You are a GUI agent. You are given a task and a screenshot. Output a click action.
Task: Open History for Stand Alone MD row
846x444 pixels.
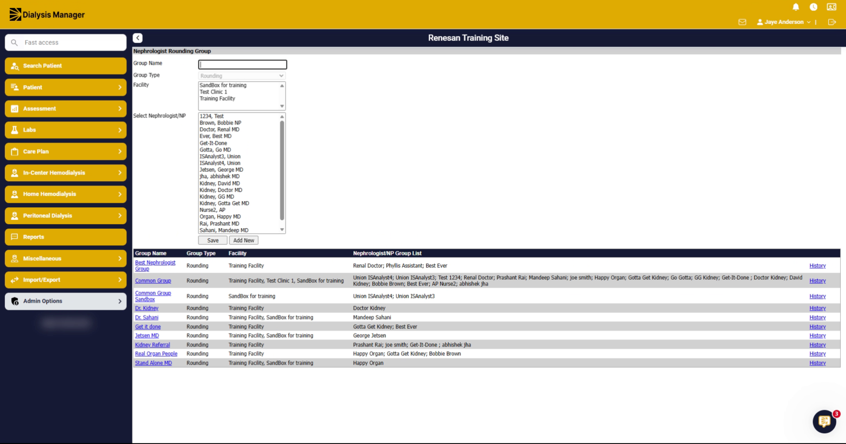817,363
